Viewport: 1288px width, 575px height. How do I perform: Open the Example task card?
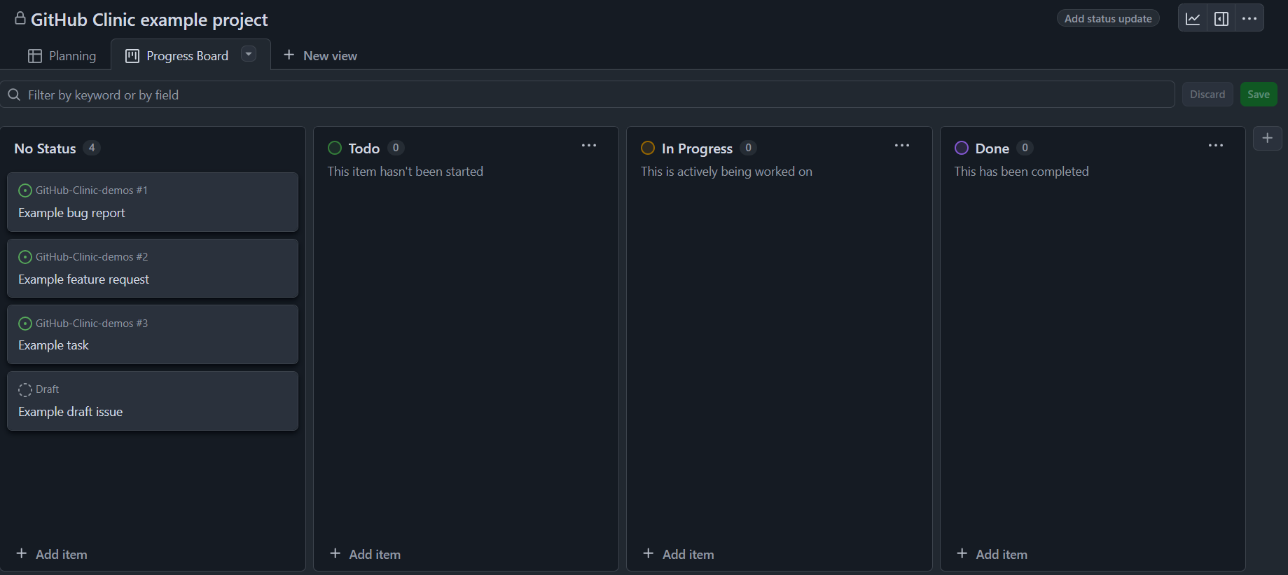point(153,334)
